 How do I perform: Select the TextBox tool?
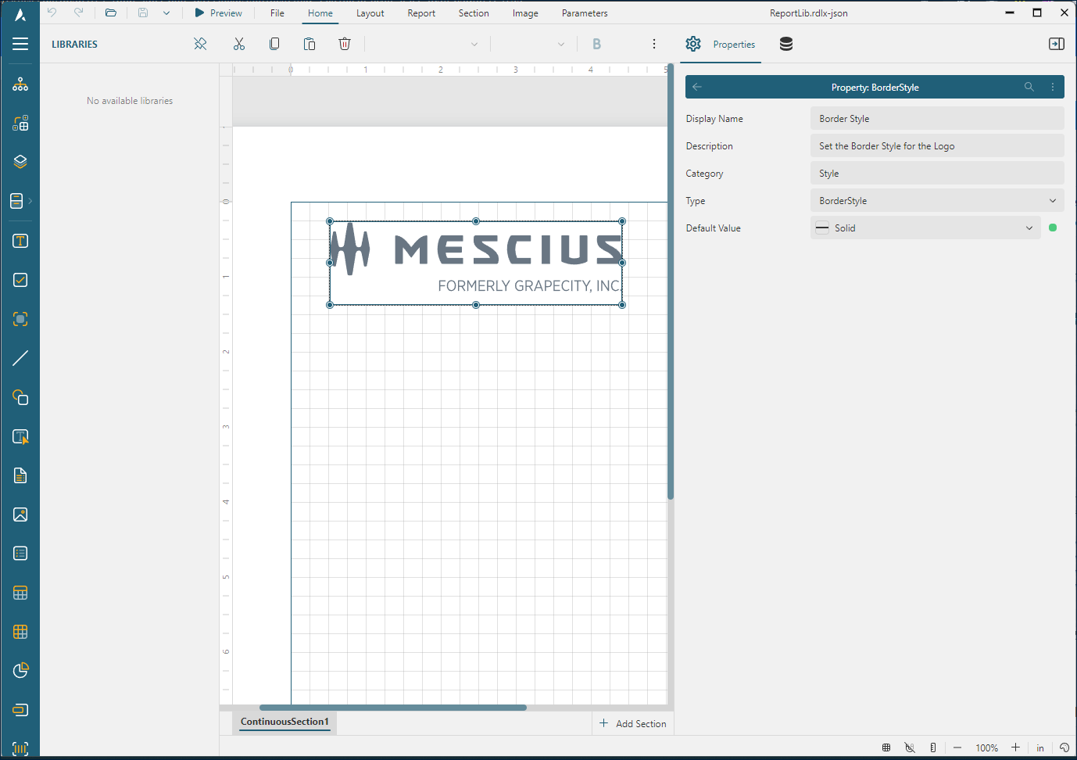click(x=20, y=241)
